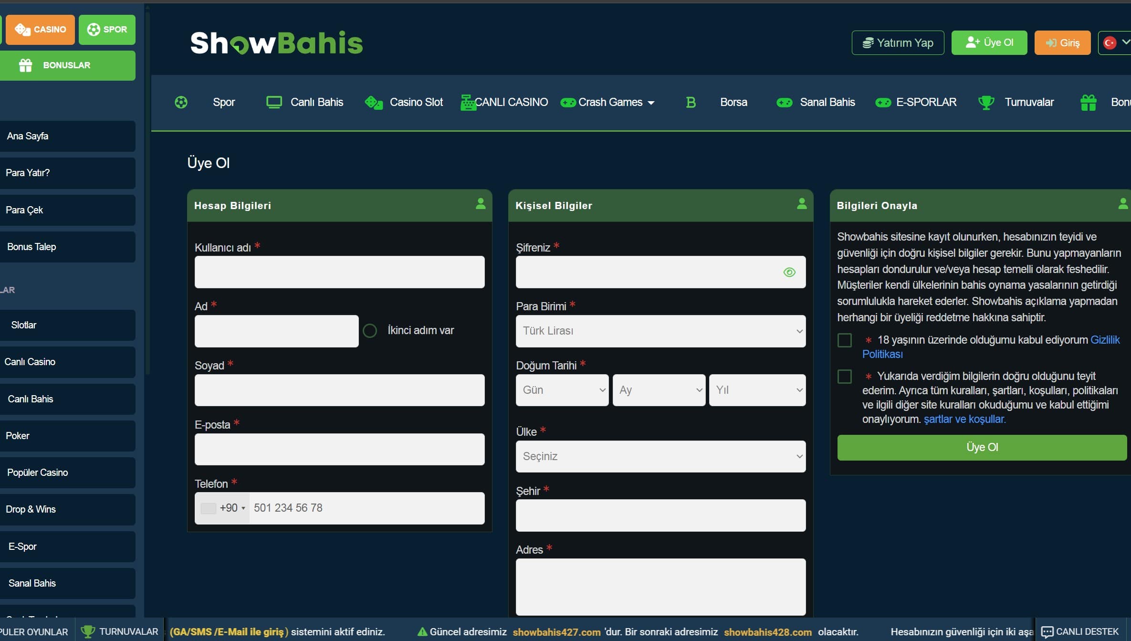The width and height of the screenshot is (1131, 641).
Task: Click the user icon in Kişisel Bilgiler header
Action: point(802,204)
